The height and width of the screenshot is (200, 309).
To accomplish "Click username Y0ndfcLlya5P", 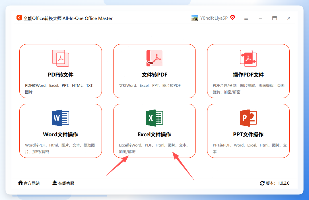I will pos(214,18).
